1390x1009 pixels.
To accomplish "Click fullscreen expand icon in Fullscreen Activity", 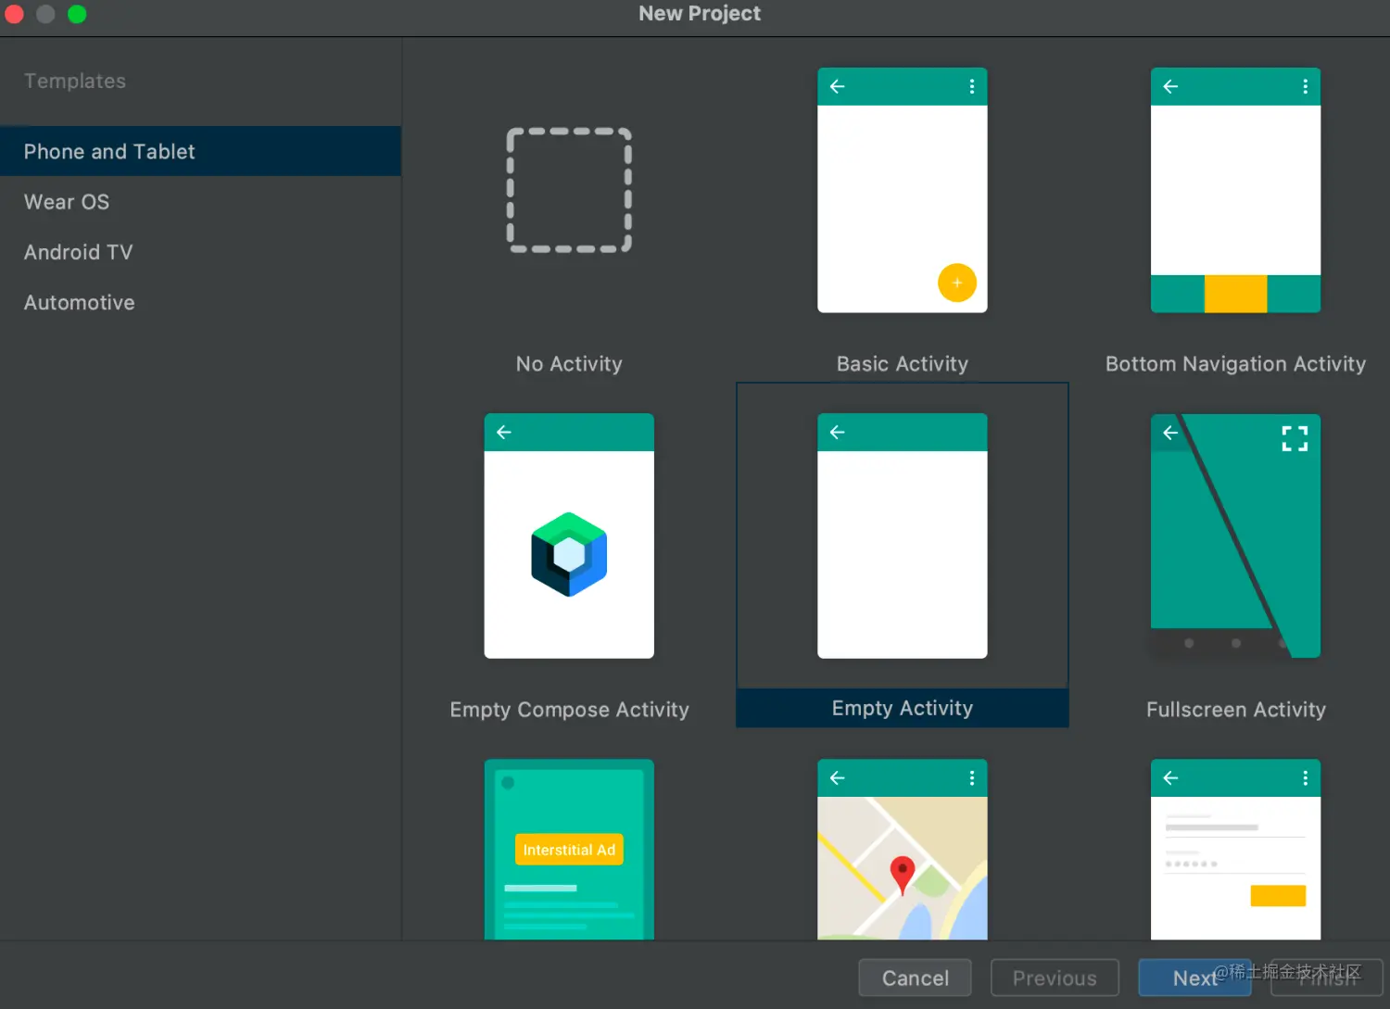I will coord(1295,438).
